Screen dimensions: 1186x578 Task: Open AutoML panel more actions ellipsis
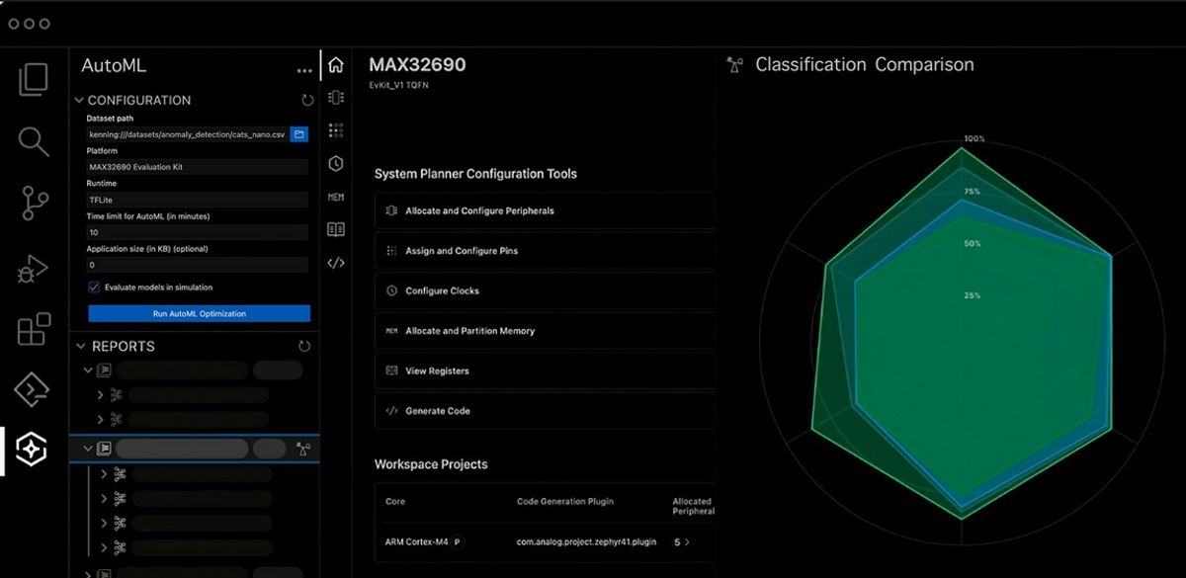pyautogui.click(x=304, y=71)
